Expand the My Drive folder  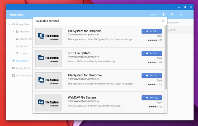(x=13, y=32)
